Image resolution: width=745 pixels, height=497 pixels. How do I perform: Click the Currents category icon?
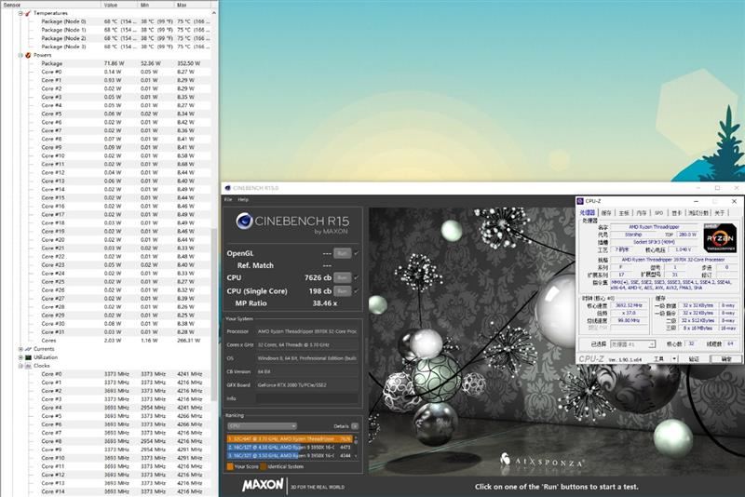[28, 349]
